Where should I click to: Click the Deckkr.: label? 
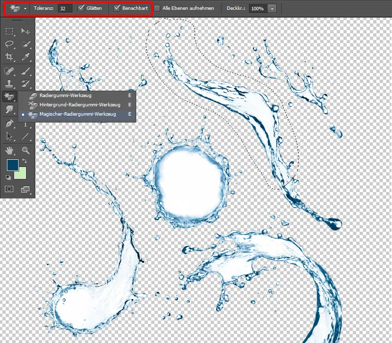click(236, 8)
